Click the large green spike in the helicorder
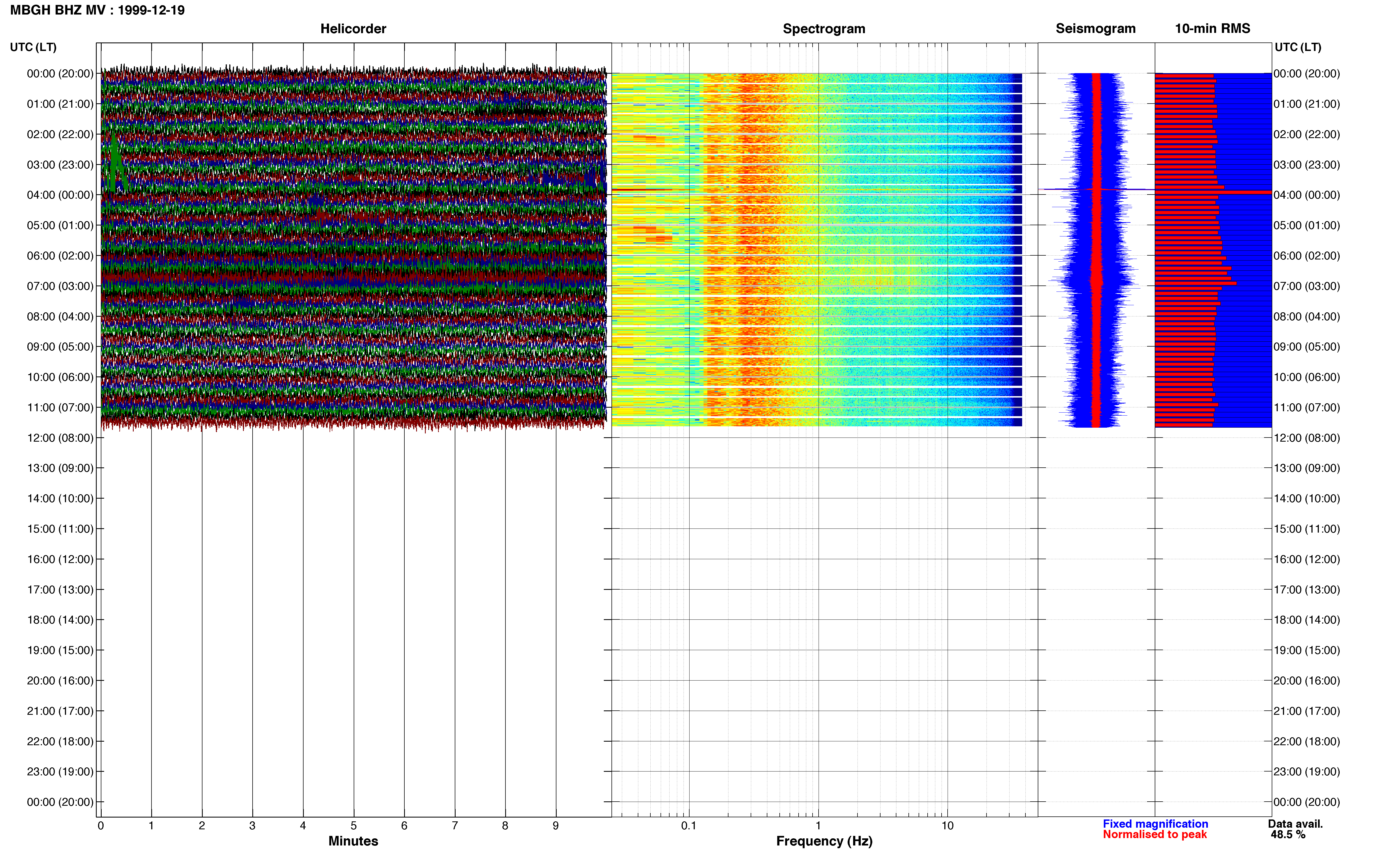 115,163
